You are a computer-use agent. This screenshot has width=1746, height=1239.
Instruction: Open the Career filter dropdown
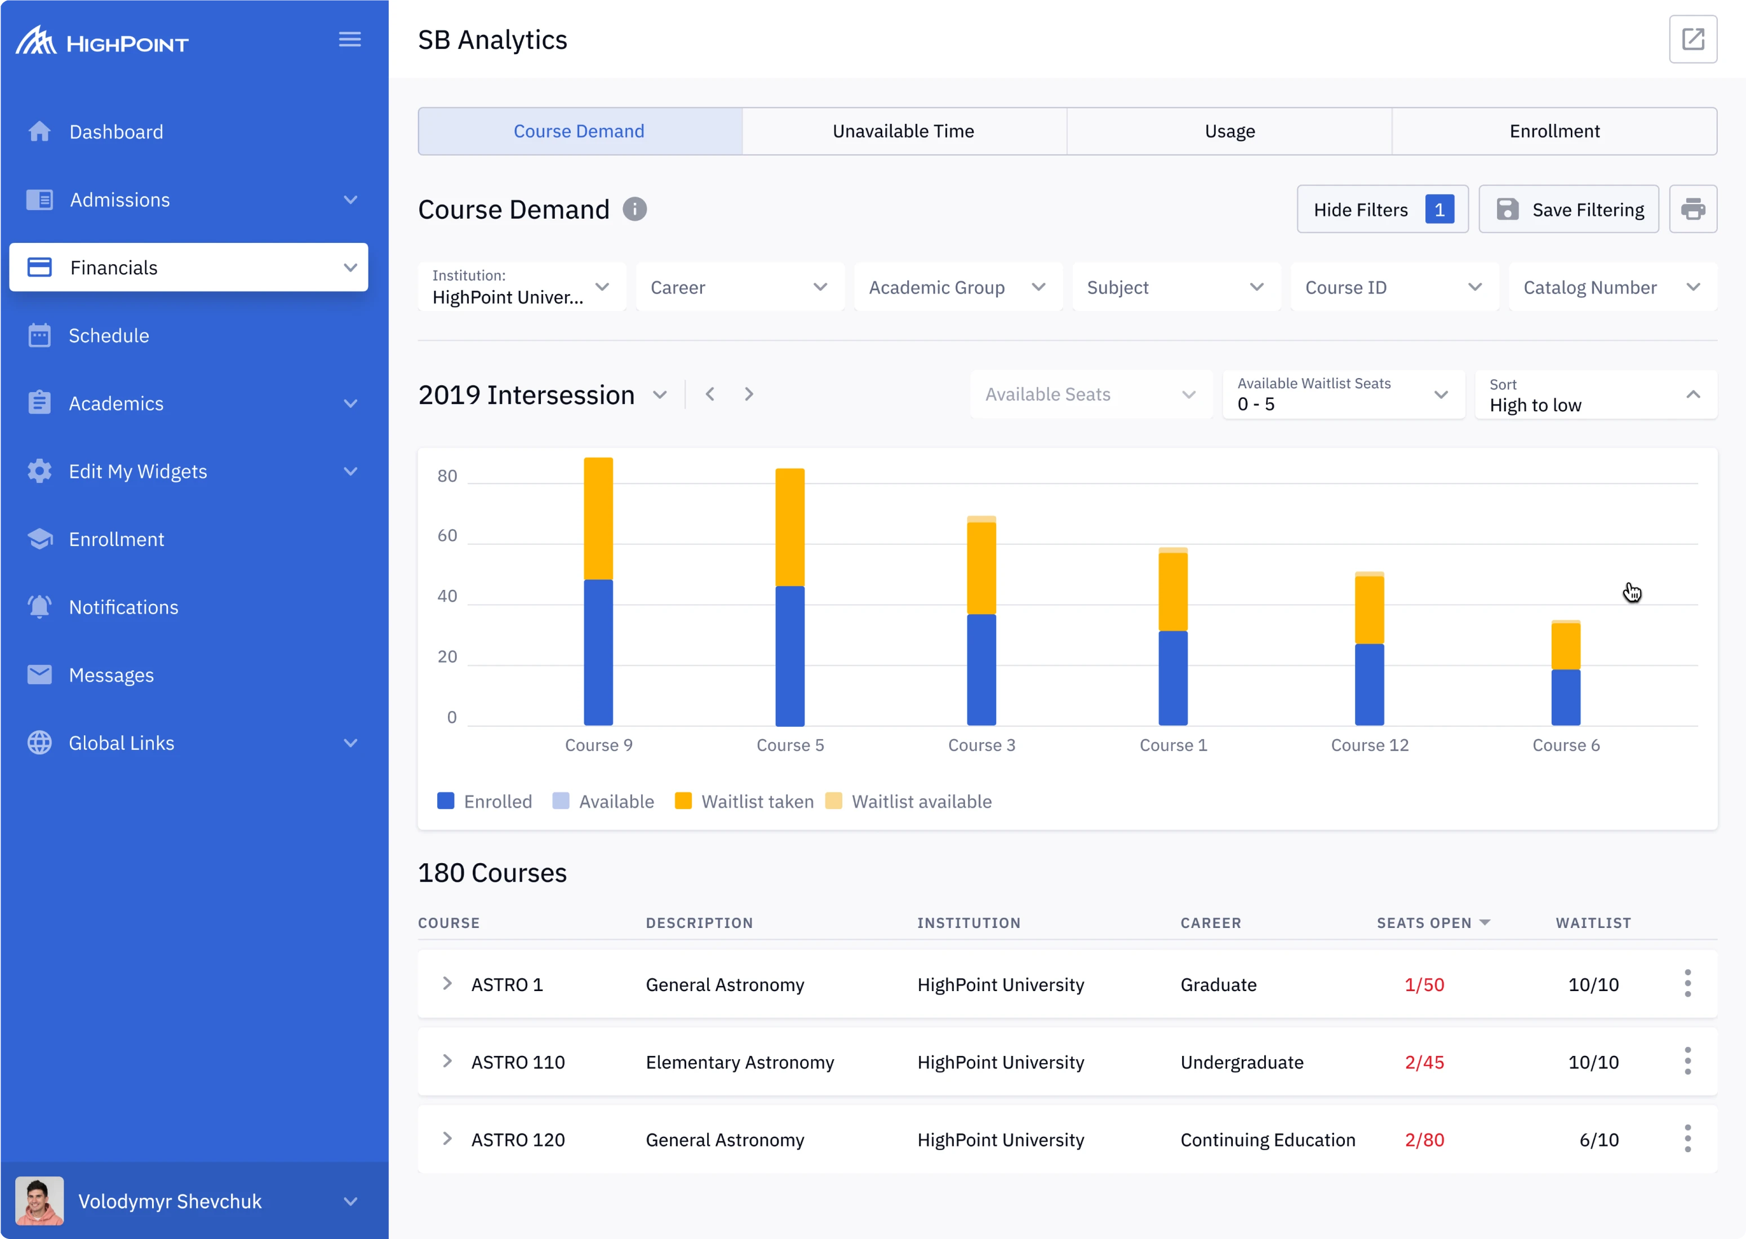740,287
